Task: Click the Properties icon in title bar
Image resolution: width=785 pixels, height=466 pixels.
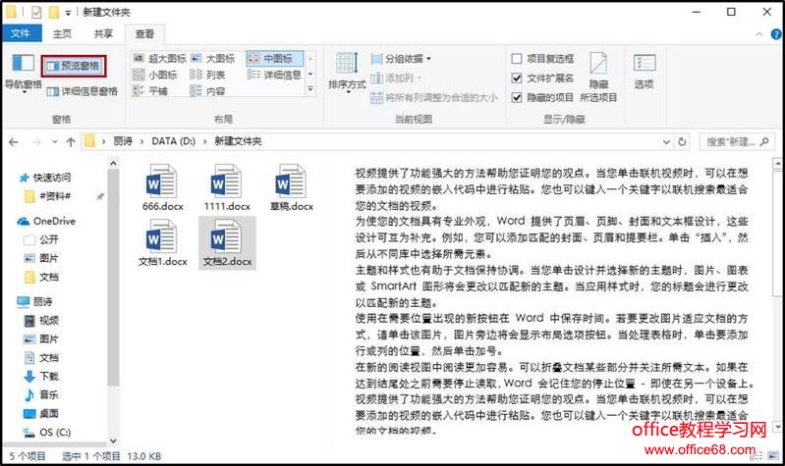Action: (36, 12)
